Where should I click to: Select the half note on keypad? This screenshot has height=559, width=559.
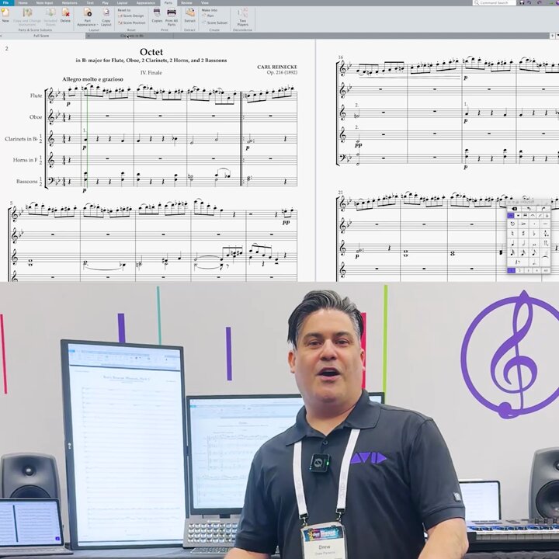coord(523,243)
